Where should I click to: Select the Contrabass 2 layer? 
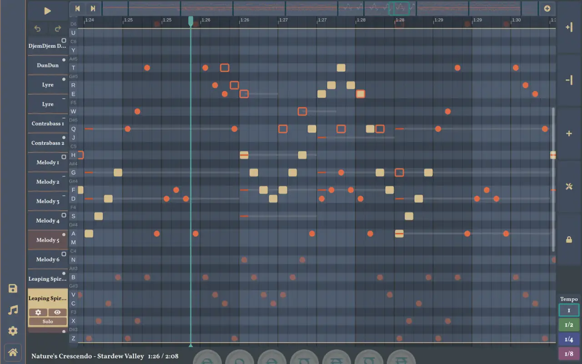pos(48,143)
